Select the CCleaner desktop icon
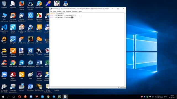Viewport: 177px width, 99px height. pyautogui.click(x=4, y=64)
